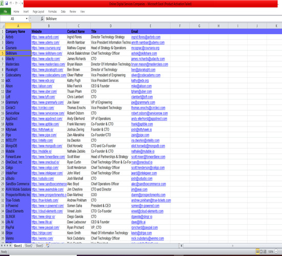Select cell containing SandBox Commerce

pyautogui.click(x=18, y=184)
